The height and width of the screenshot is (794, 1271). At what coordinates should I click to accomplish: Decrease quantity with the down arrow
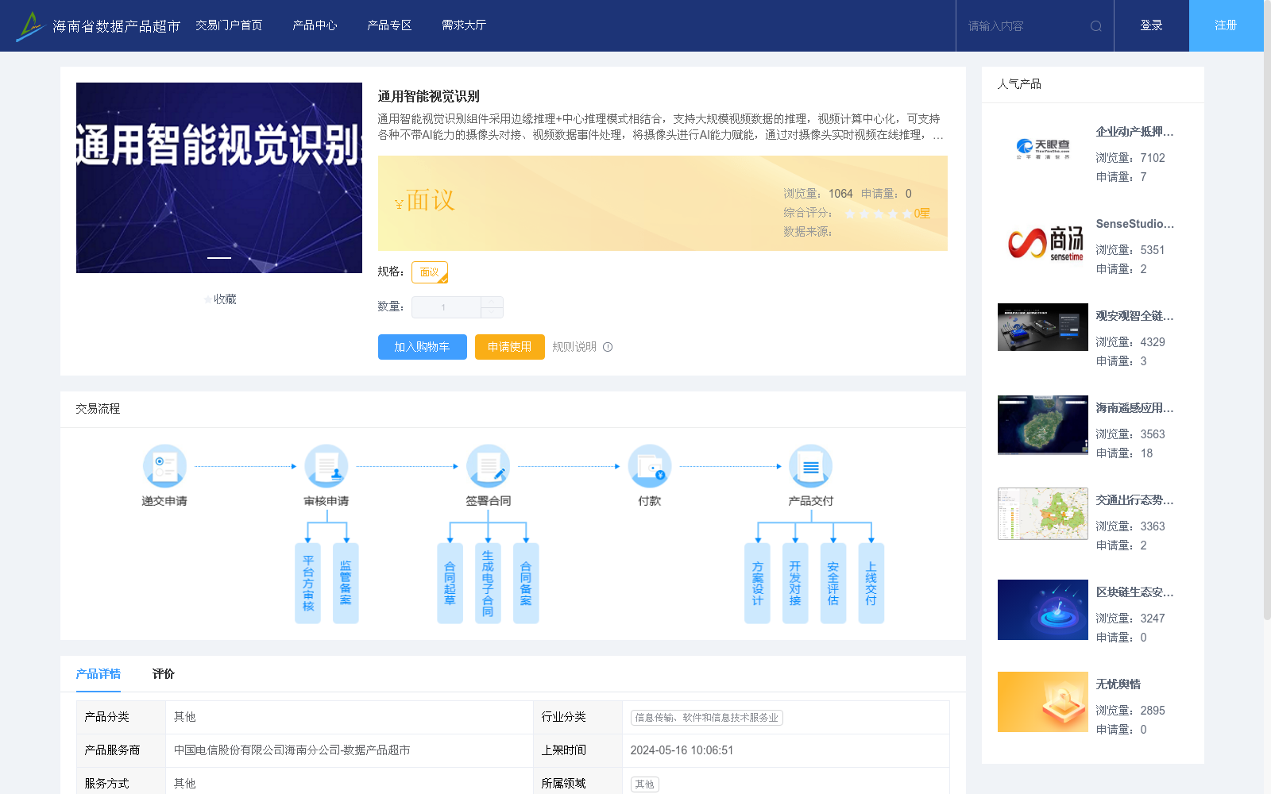click(x=492, y=313)
